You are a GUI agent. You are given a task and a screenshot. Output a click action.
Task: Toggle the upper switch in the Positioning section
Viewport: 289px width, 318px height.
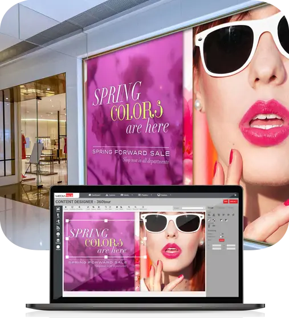[222, 234]
